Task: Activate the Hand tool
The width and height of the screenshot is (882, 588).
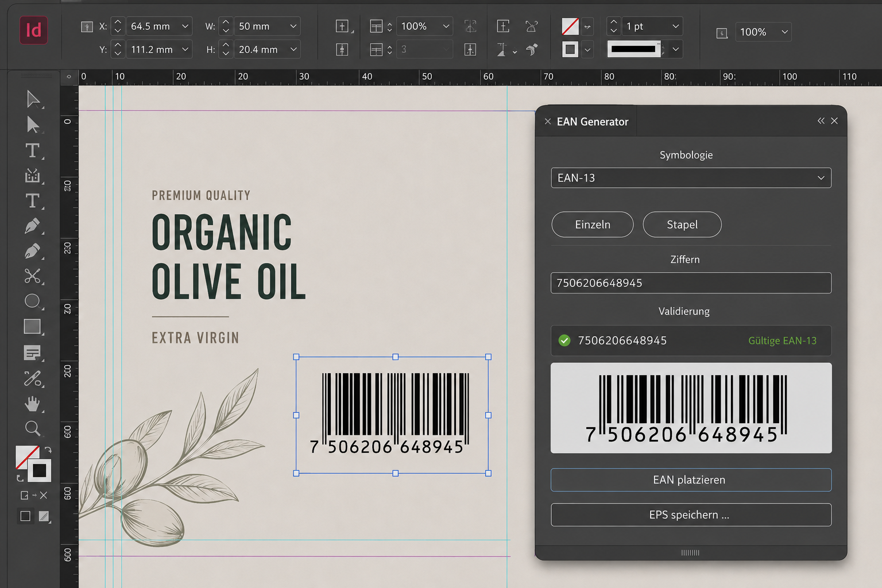Action: point(33,404)
